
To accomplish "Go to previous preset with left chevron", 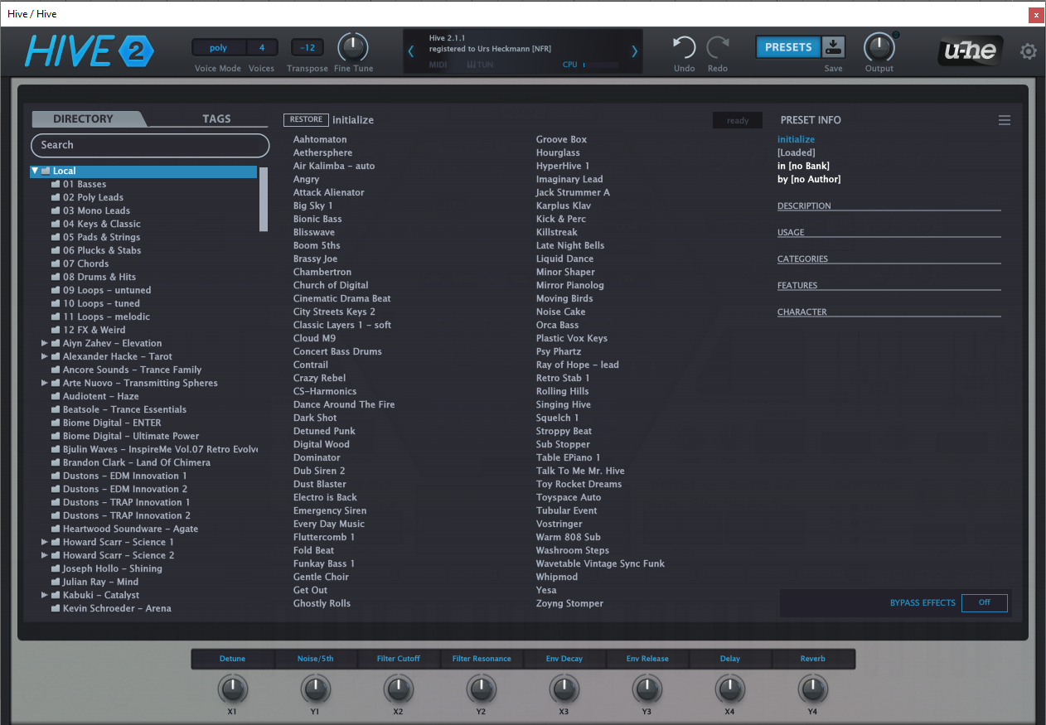I will [411, 51].
